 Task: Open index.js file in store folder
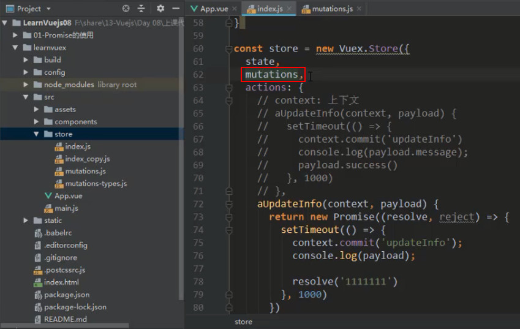[x=78, y=146]
